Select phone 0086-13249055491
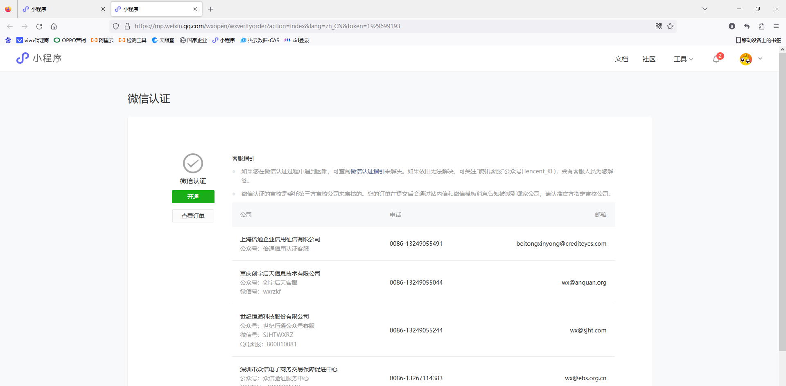Image resolution: width=786 pixels, height=386 pixels. pyautogui.click(x=416, y=244)
